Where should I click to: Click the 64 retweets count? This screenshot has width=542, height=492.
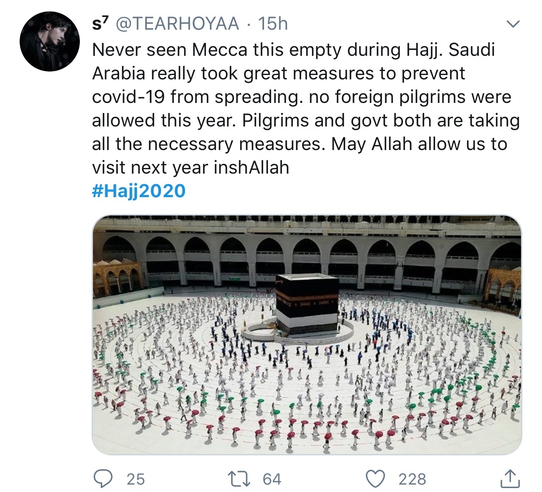[272, 479]
